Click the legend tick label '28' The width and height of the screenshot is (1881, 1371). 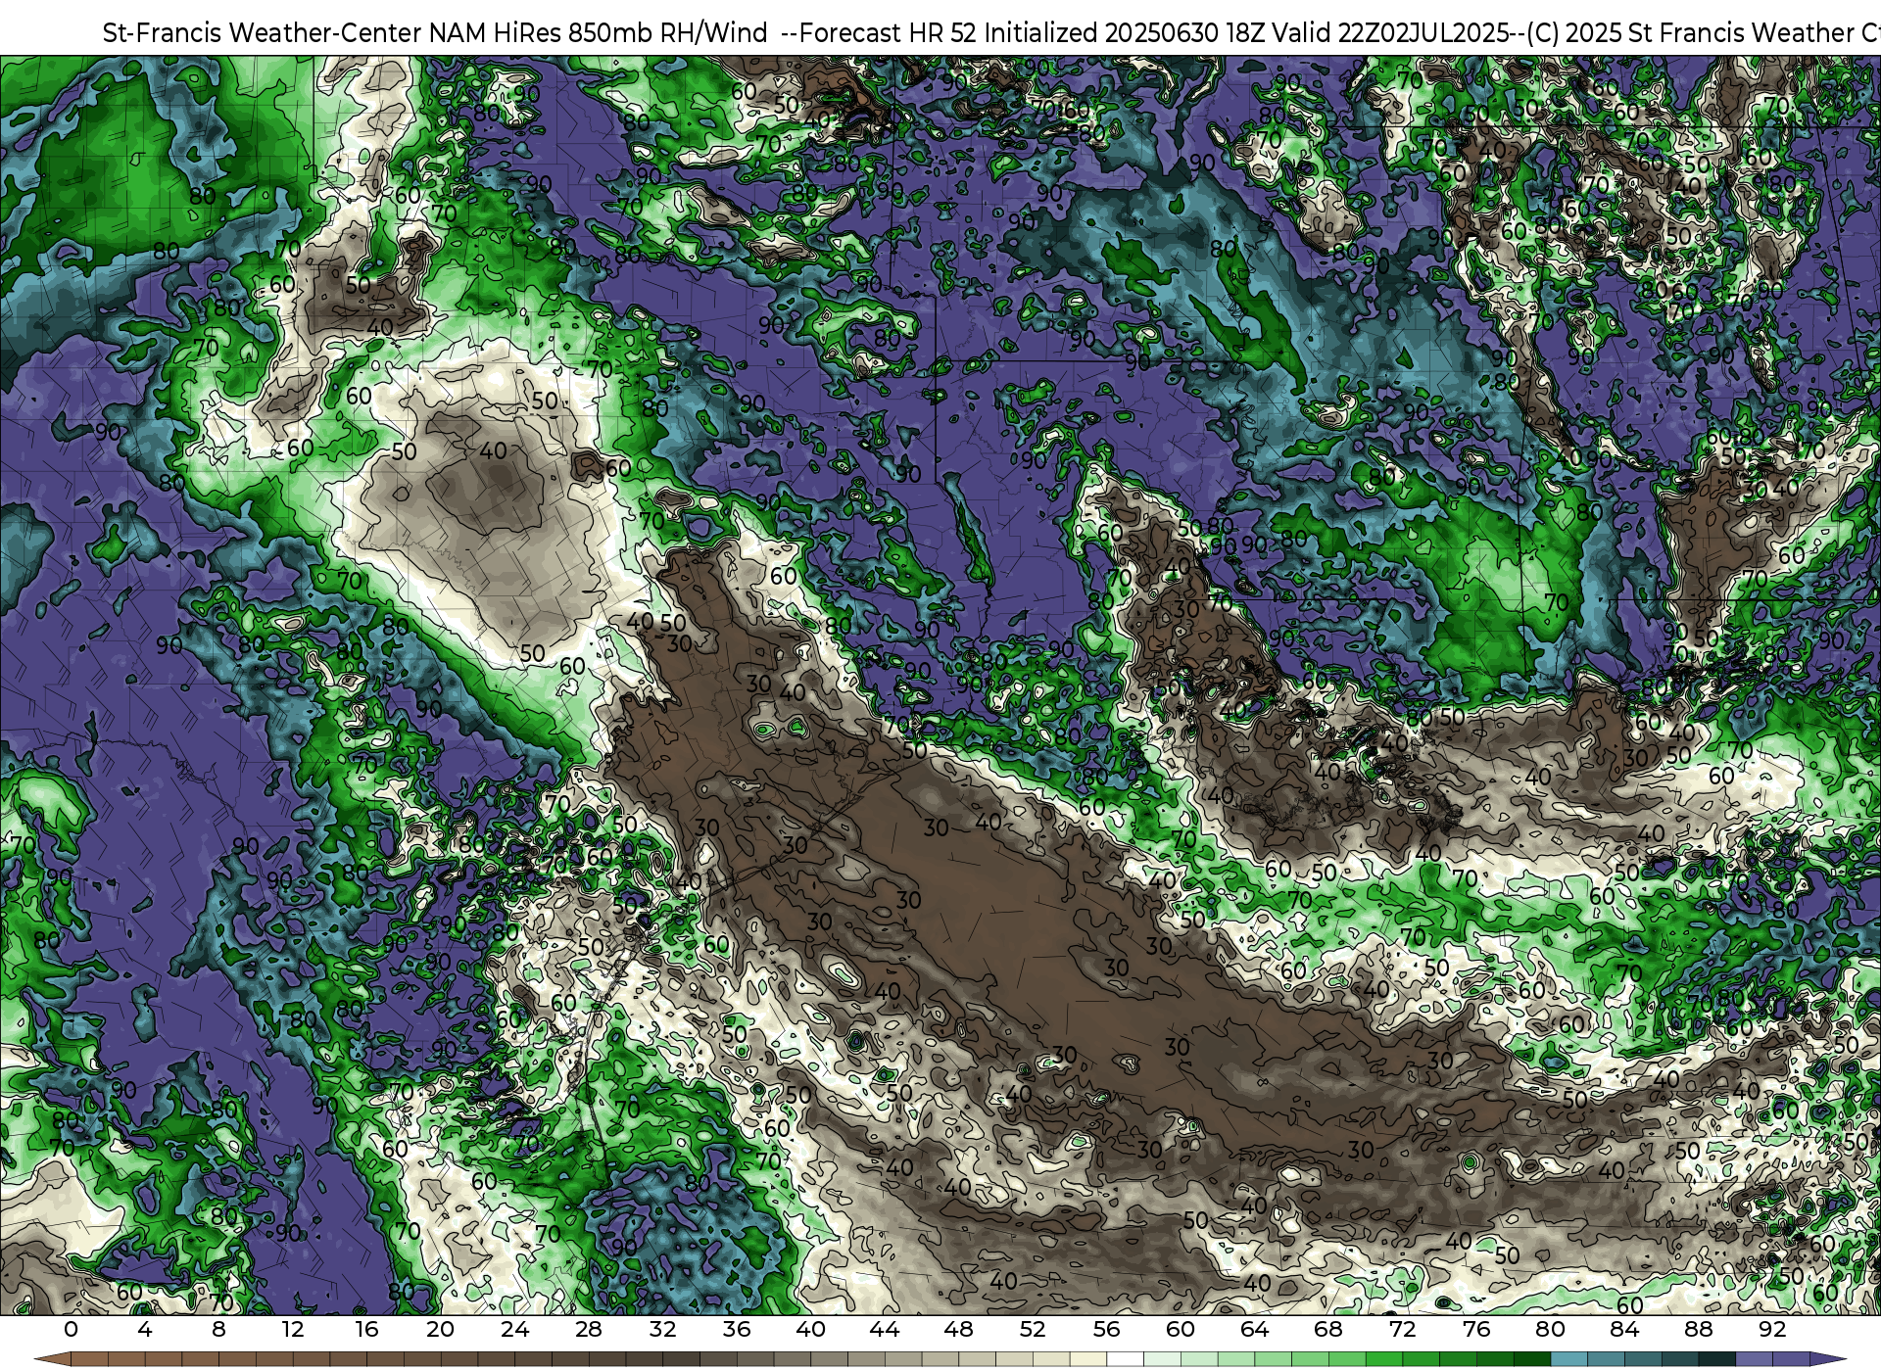589,1330
